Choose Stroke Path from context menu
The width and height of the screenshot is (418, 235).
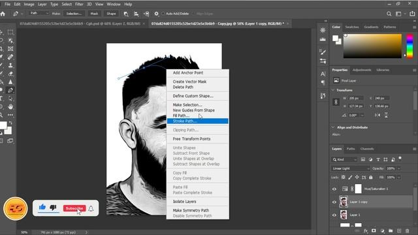197,121
